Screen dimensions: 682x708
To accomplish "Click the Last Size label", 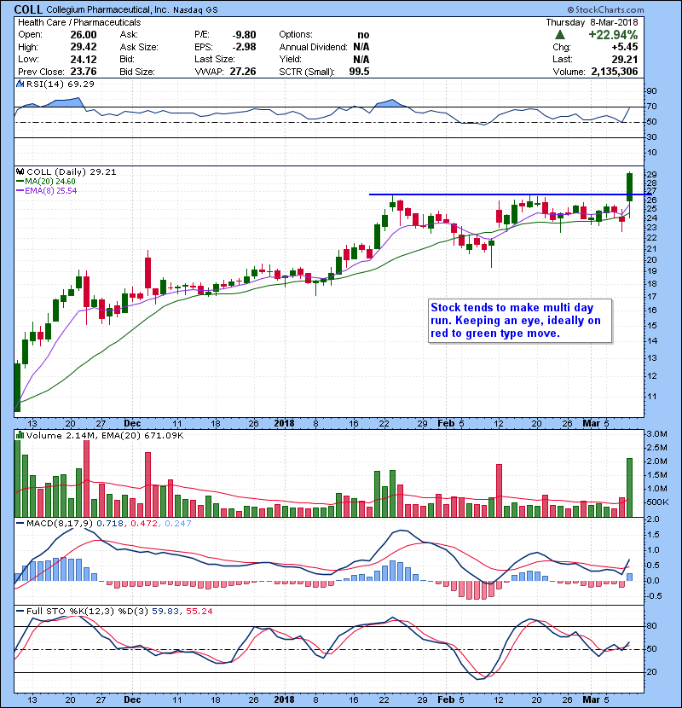I will (214, 59).
